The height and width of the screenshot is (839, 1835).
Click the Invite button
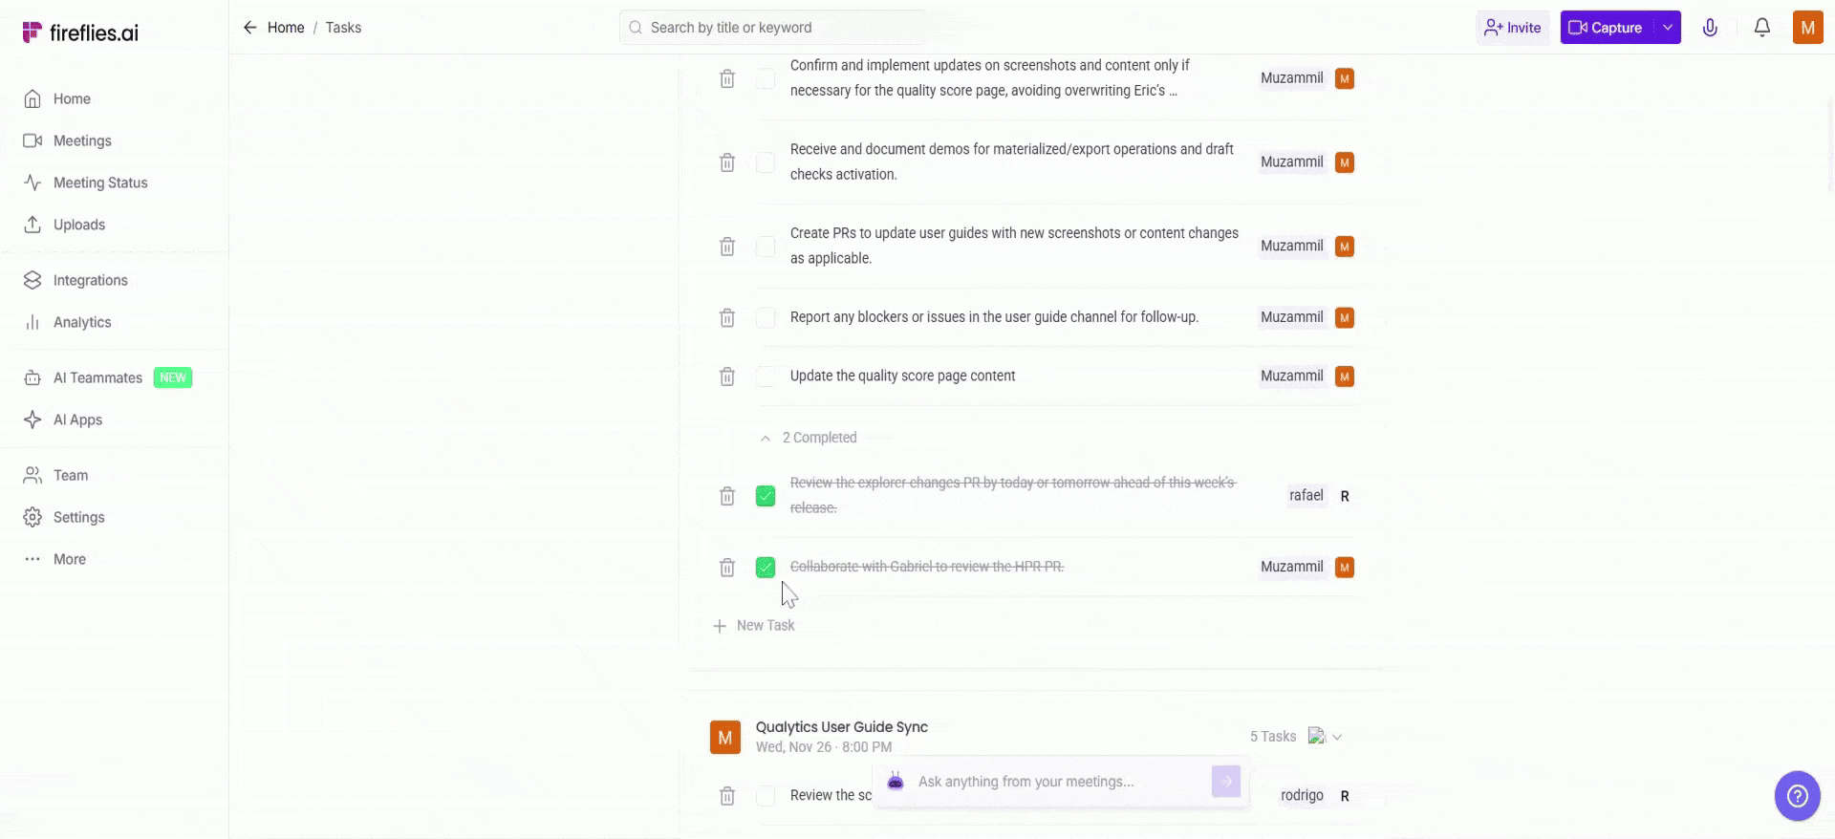coord(1512,28)
